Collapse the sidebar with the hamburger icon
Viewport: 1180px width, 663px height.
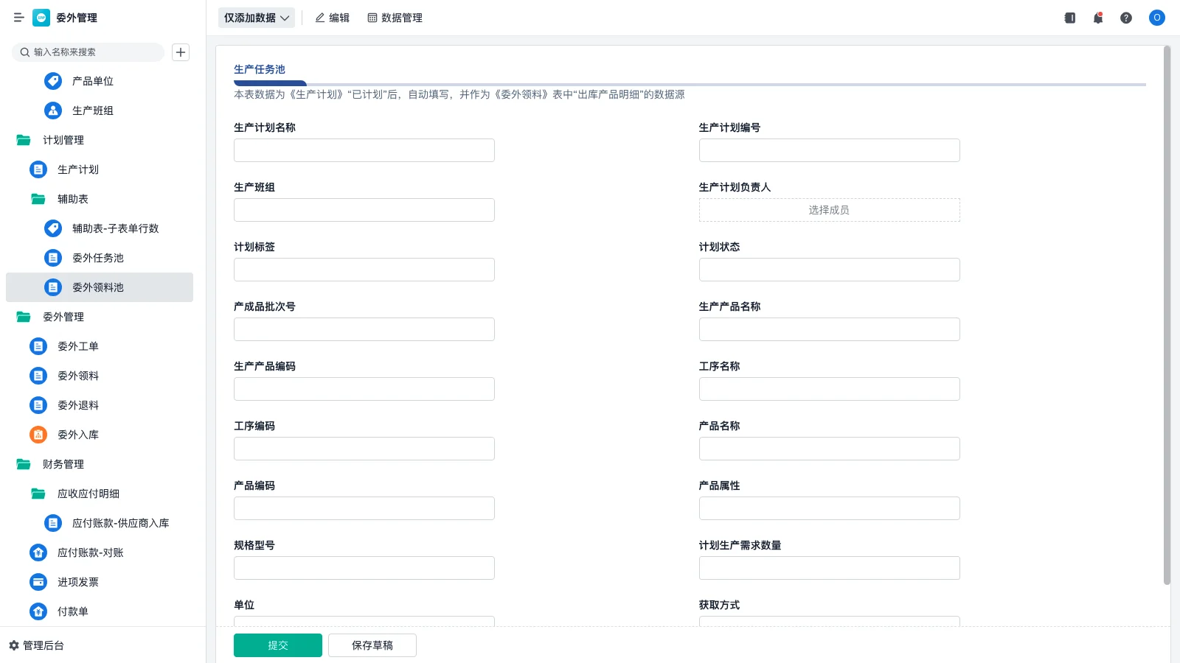click(18, 18)
